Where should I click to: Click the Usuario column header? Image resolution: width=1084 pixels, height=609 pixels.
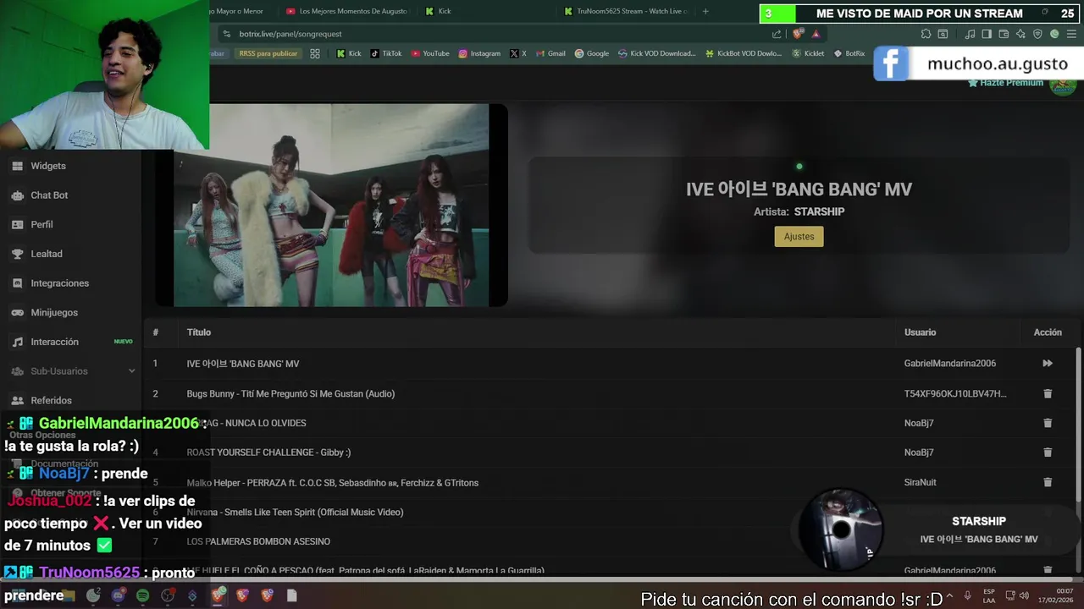[920, 332]
